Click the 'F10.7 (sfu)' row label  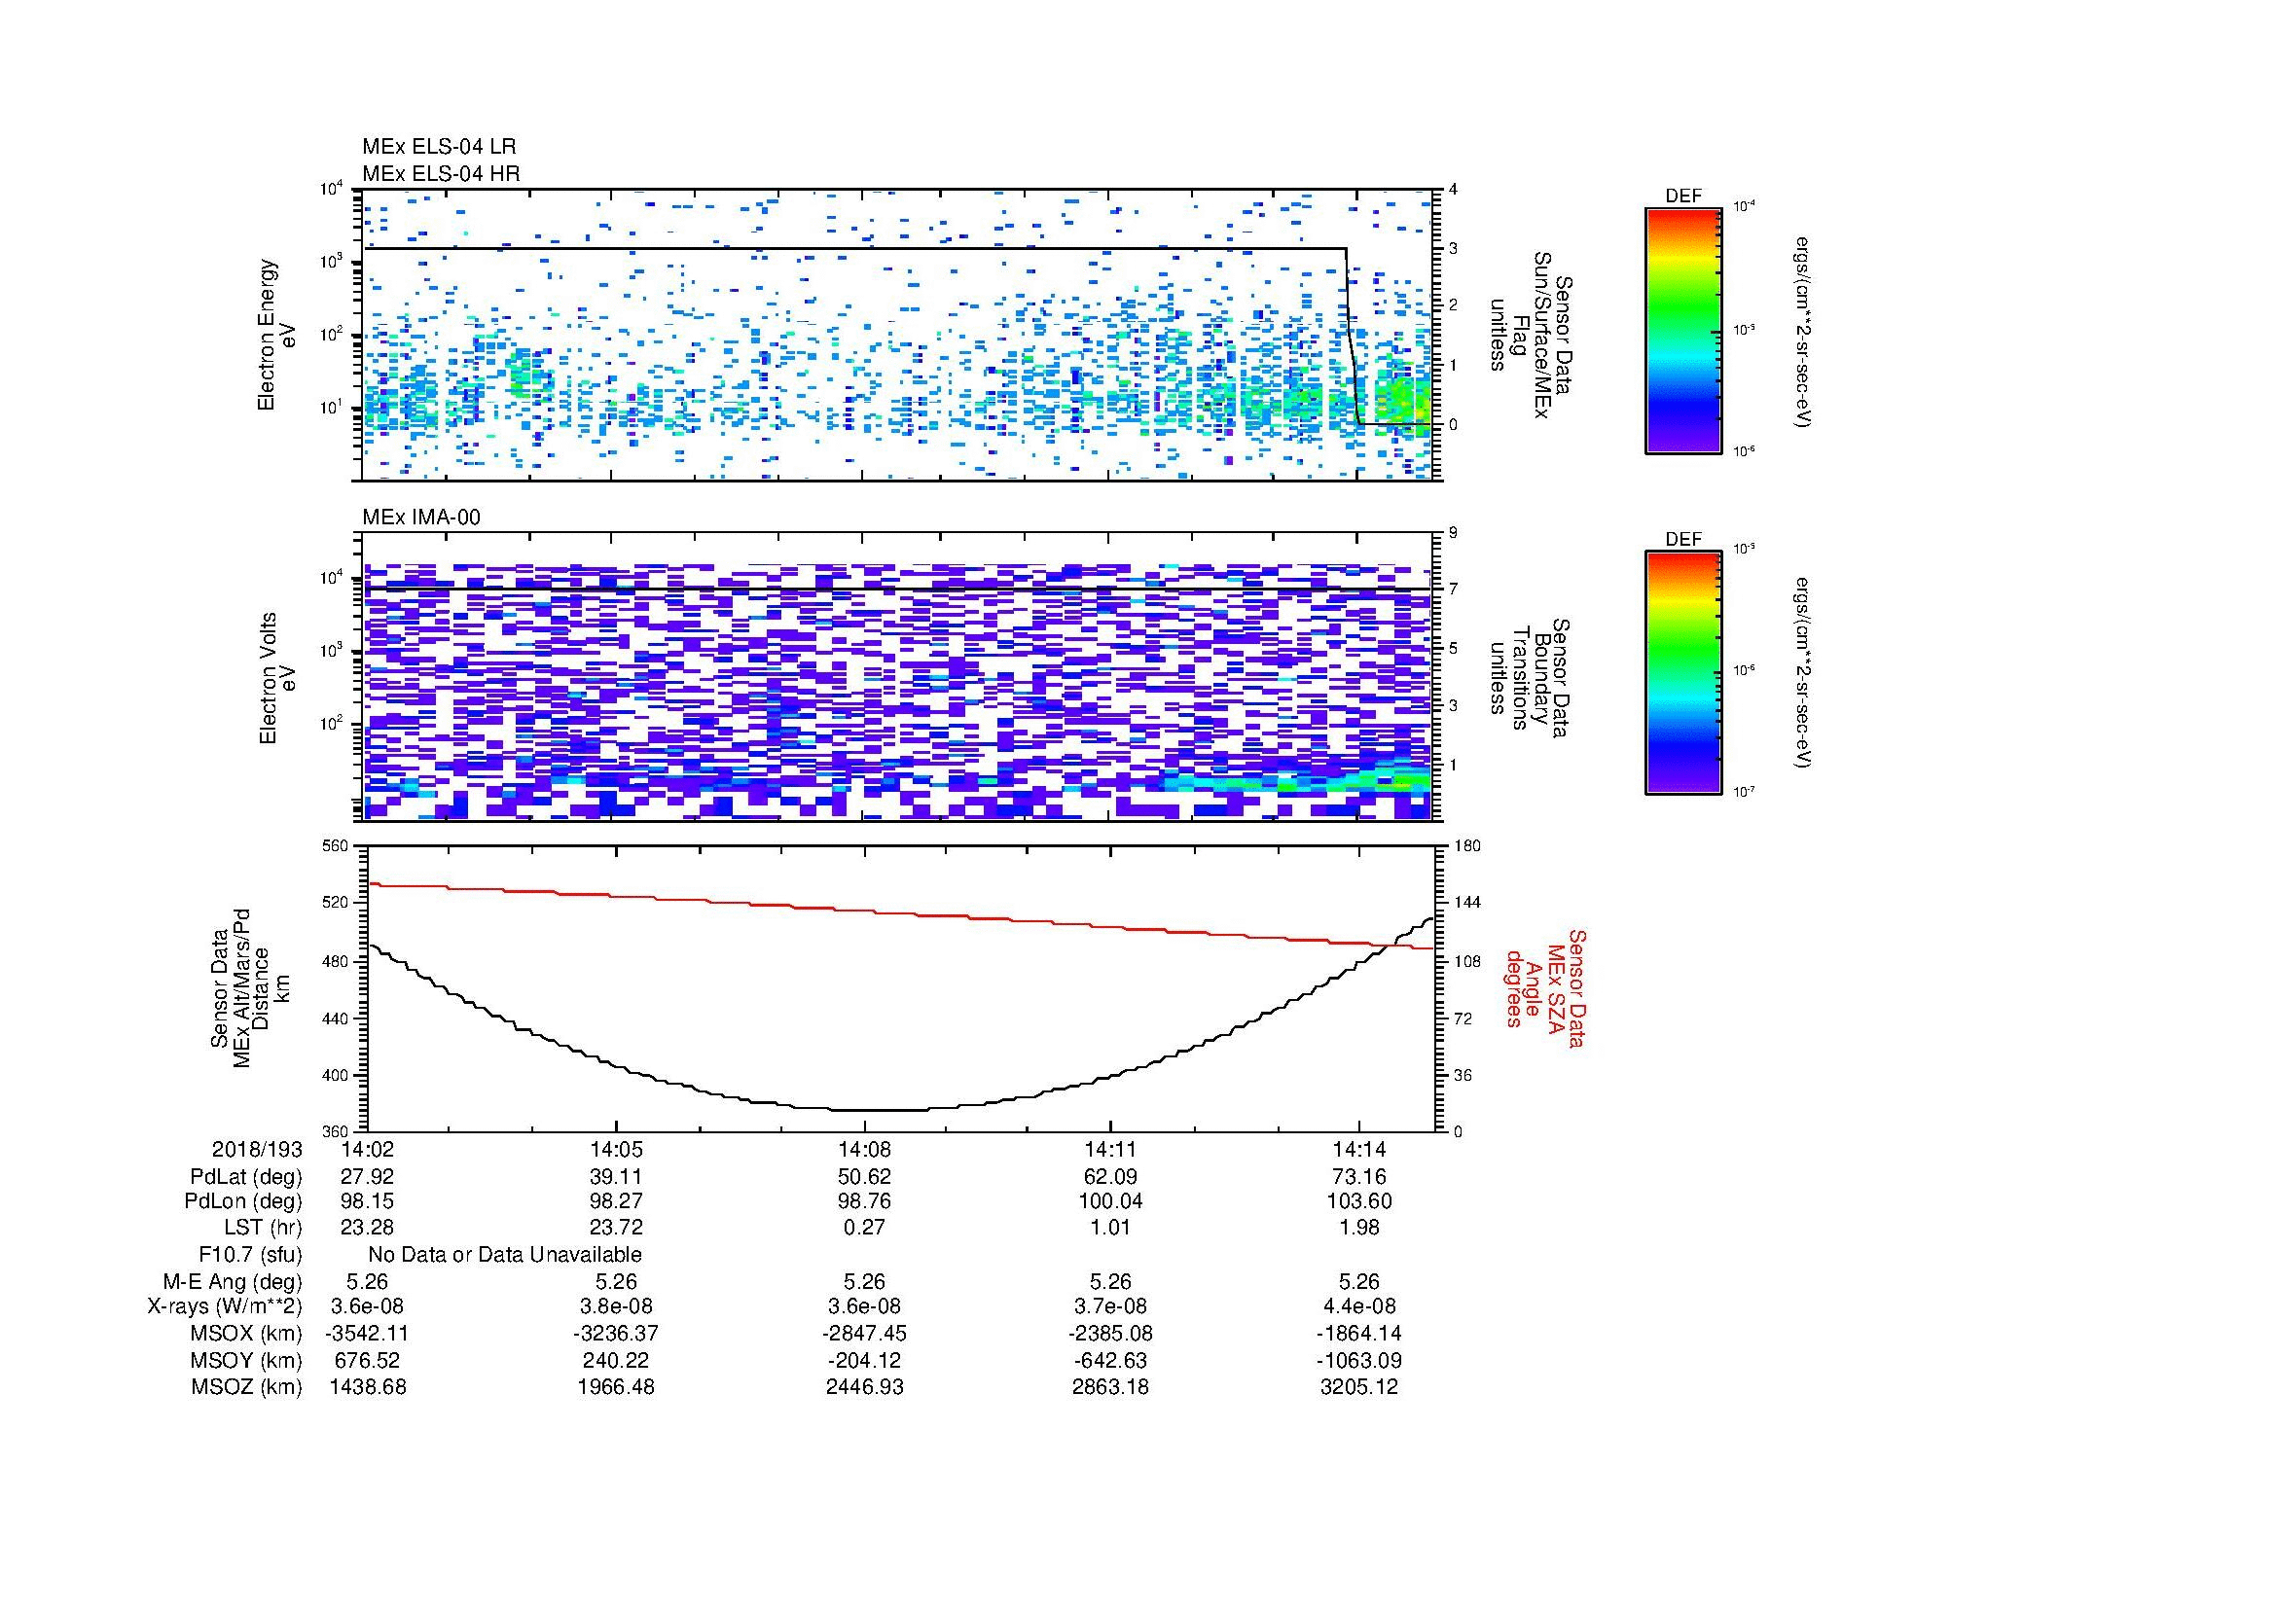click(250, 1254)
